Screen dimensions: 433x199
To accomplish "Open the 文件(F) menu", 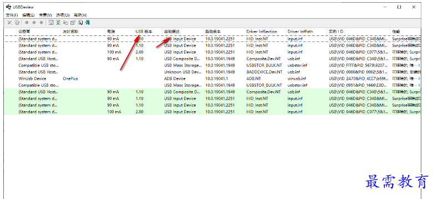I will (x=12, y=15).
